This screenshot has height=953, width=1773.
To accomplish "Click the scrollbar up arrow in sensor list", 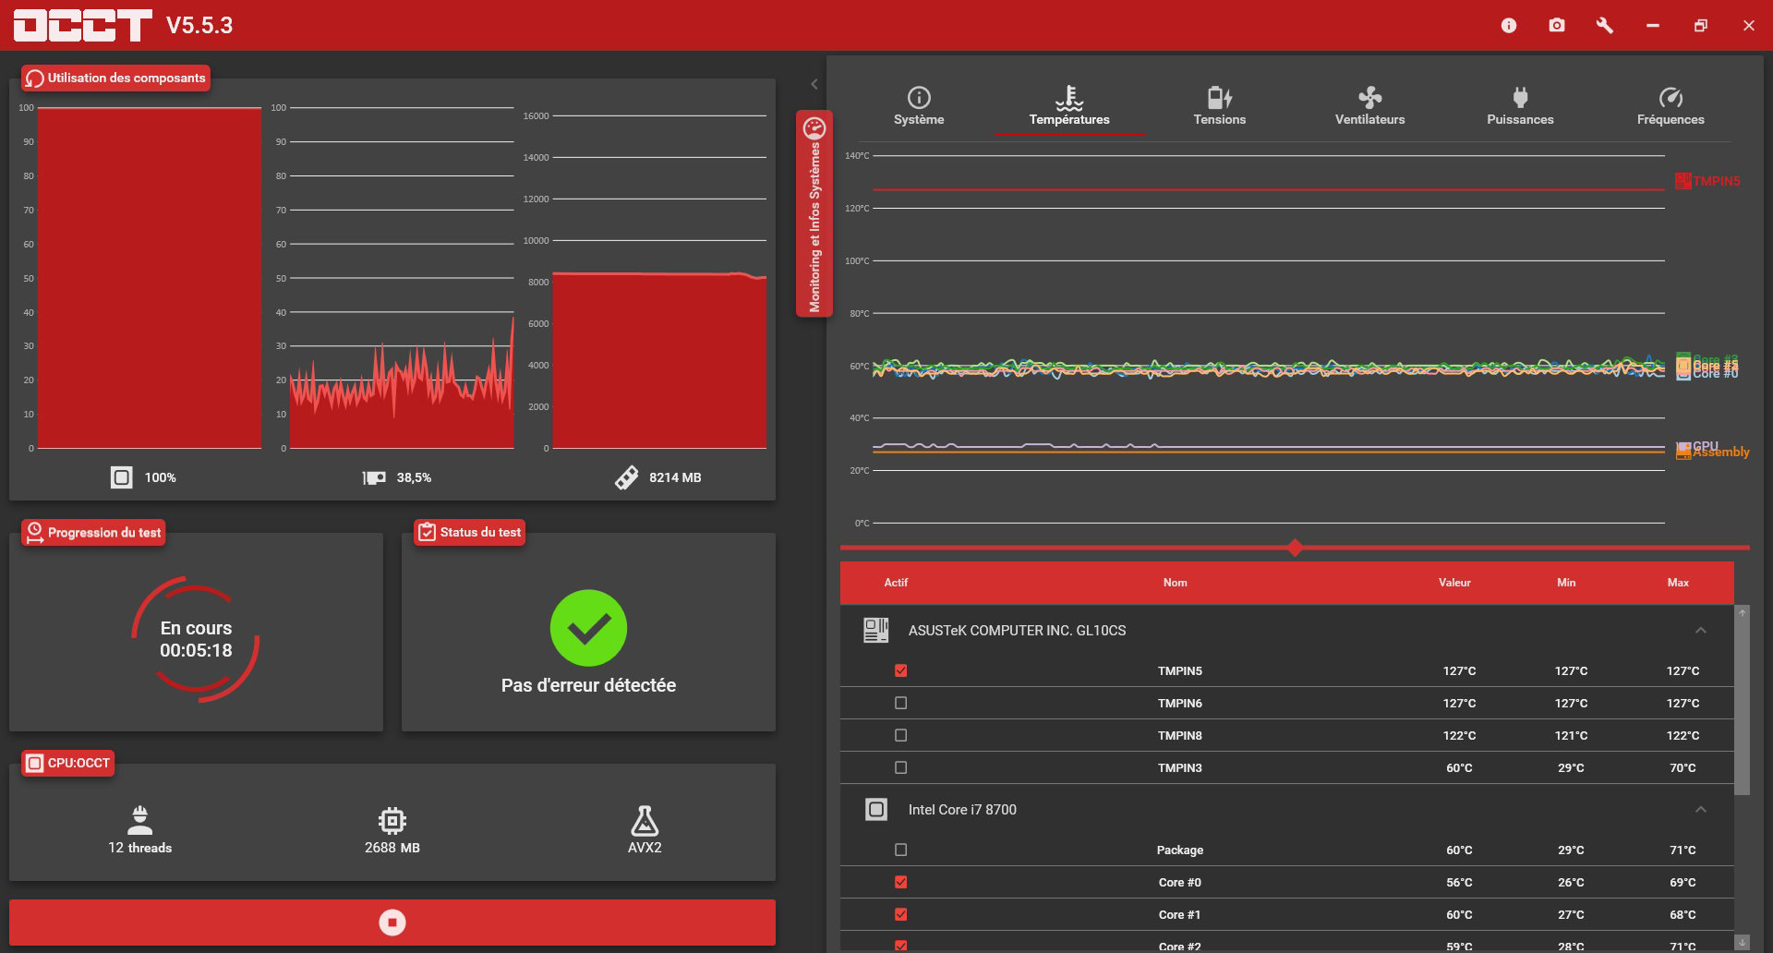I will pos(1742,612).
